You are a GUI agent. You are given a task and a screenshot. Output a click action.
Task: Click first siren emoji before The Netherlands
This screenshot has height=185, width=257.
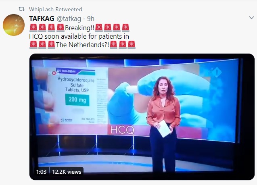point(33,45)
